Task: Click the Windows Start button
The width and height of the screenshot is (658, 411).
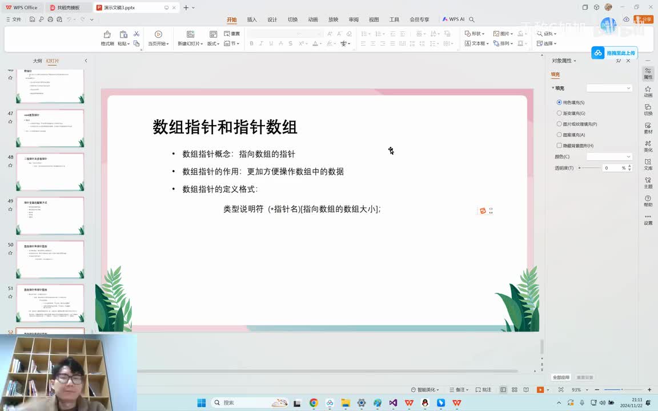Action: pyautogui.click(x=202, y=402)
